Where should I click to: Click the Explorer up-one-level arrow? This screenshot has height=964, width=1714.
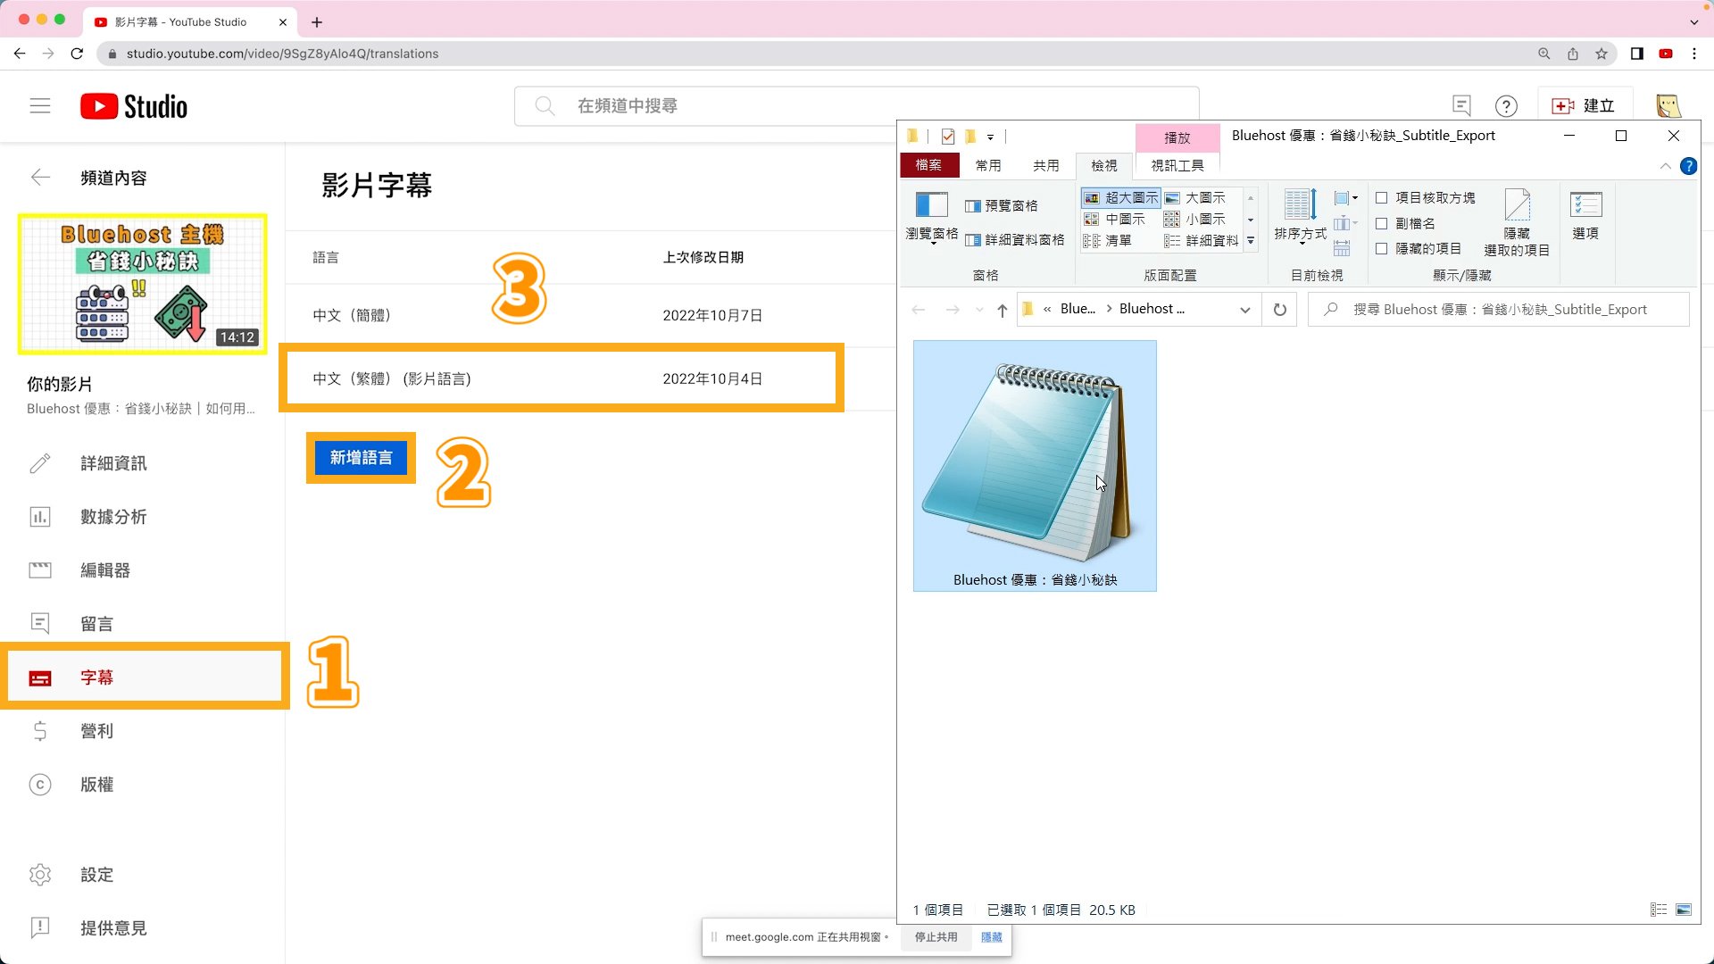click(x=1003, y=310)
